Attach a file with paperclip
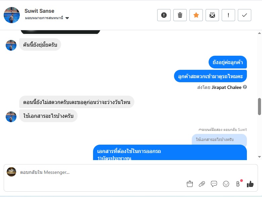262x197 pixels. pos(202,184)
